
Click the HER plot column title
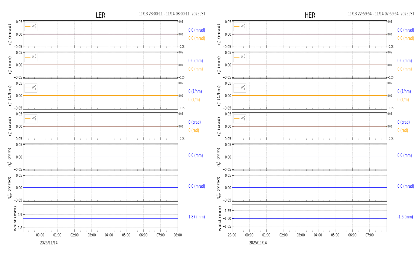pyautogui.click(x=310, y=15)
